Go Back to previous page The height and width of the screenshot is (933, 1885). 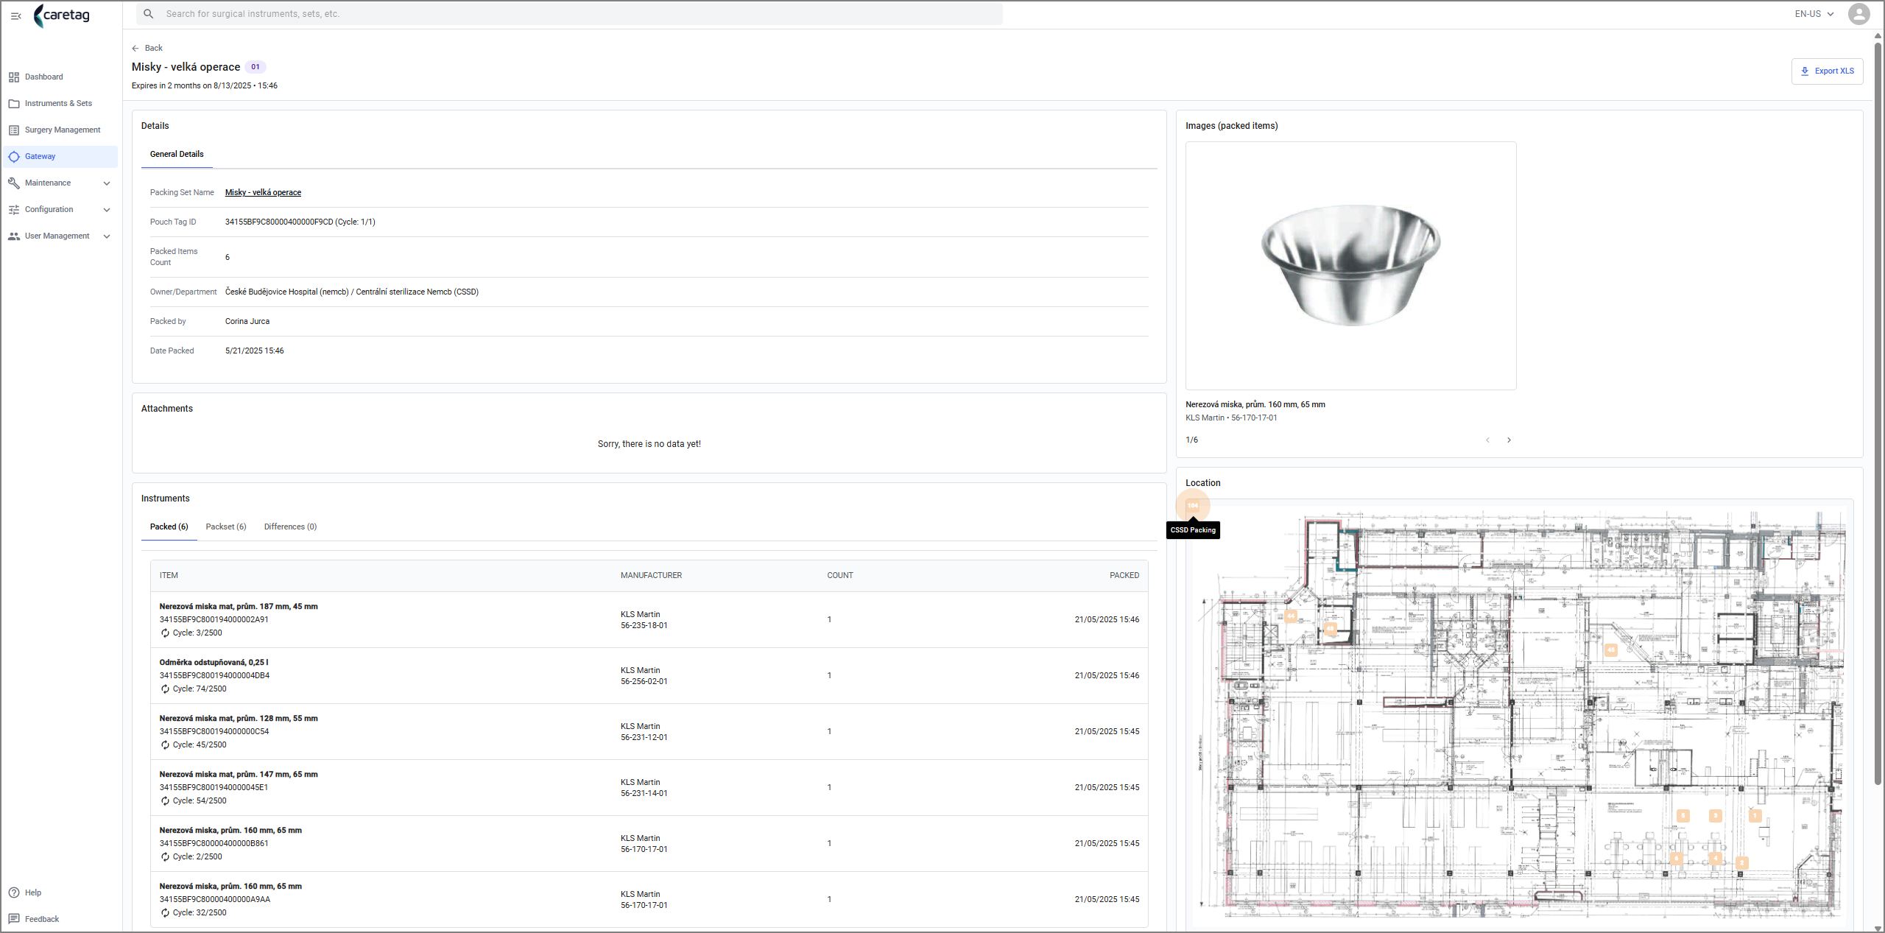tap(147, 49)
